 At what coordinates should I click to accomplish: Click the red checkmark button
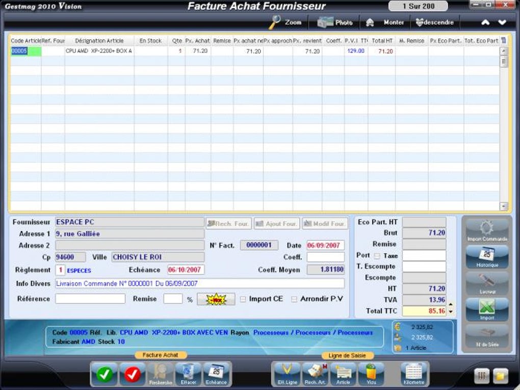133,374
